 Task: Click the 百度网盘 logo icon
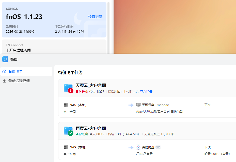click(138, 147)
